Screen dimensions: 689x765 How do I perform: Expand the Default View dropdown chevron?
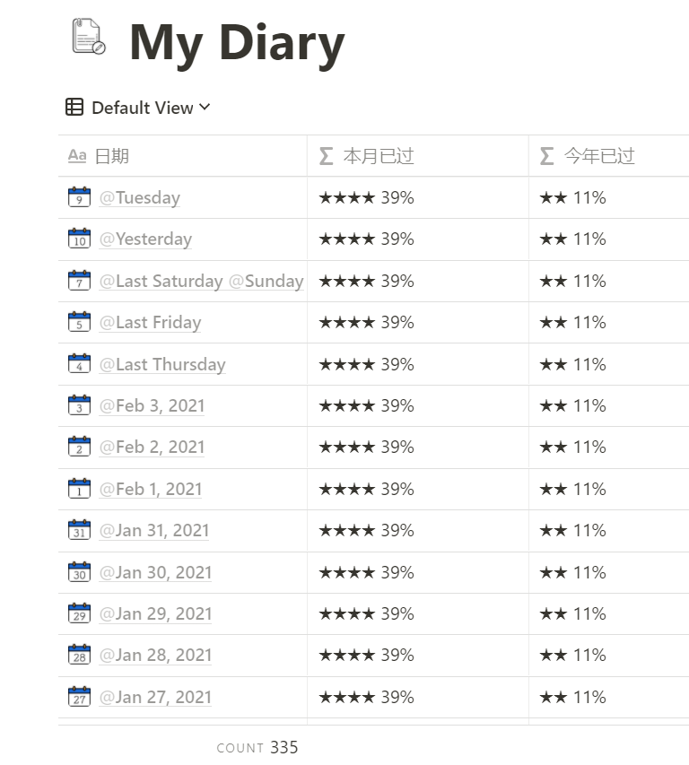pos(205,107)
